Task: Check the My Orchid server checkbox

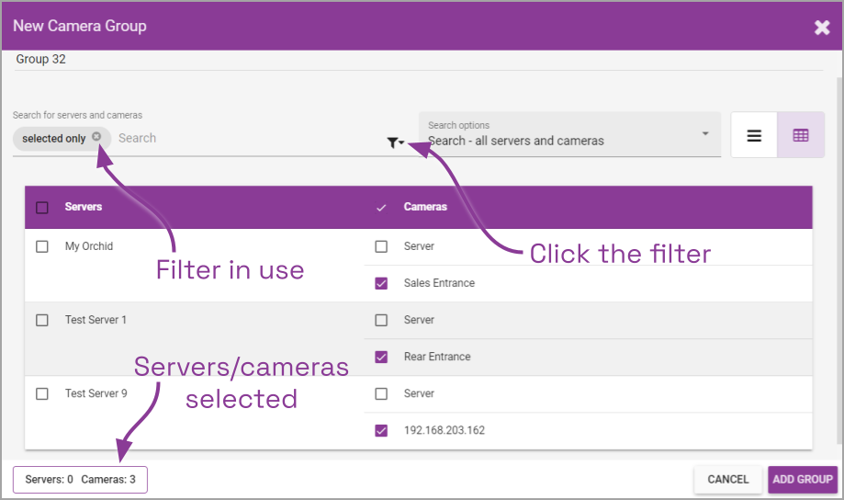Action: pos(42,247)
